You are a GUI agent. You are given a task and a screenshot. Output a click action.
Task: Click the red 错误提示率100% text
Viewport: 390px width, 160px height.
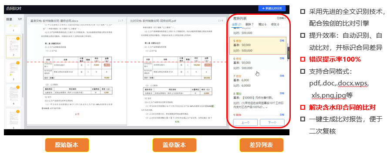(x=335, y=59)
